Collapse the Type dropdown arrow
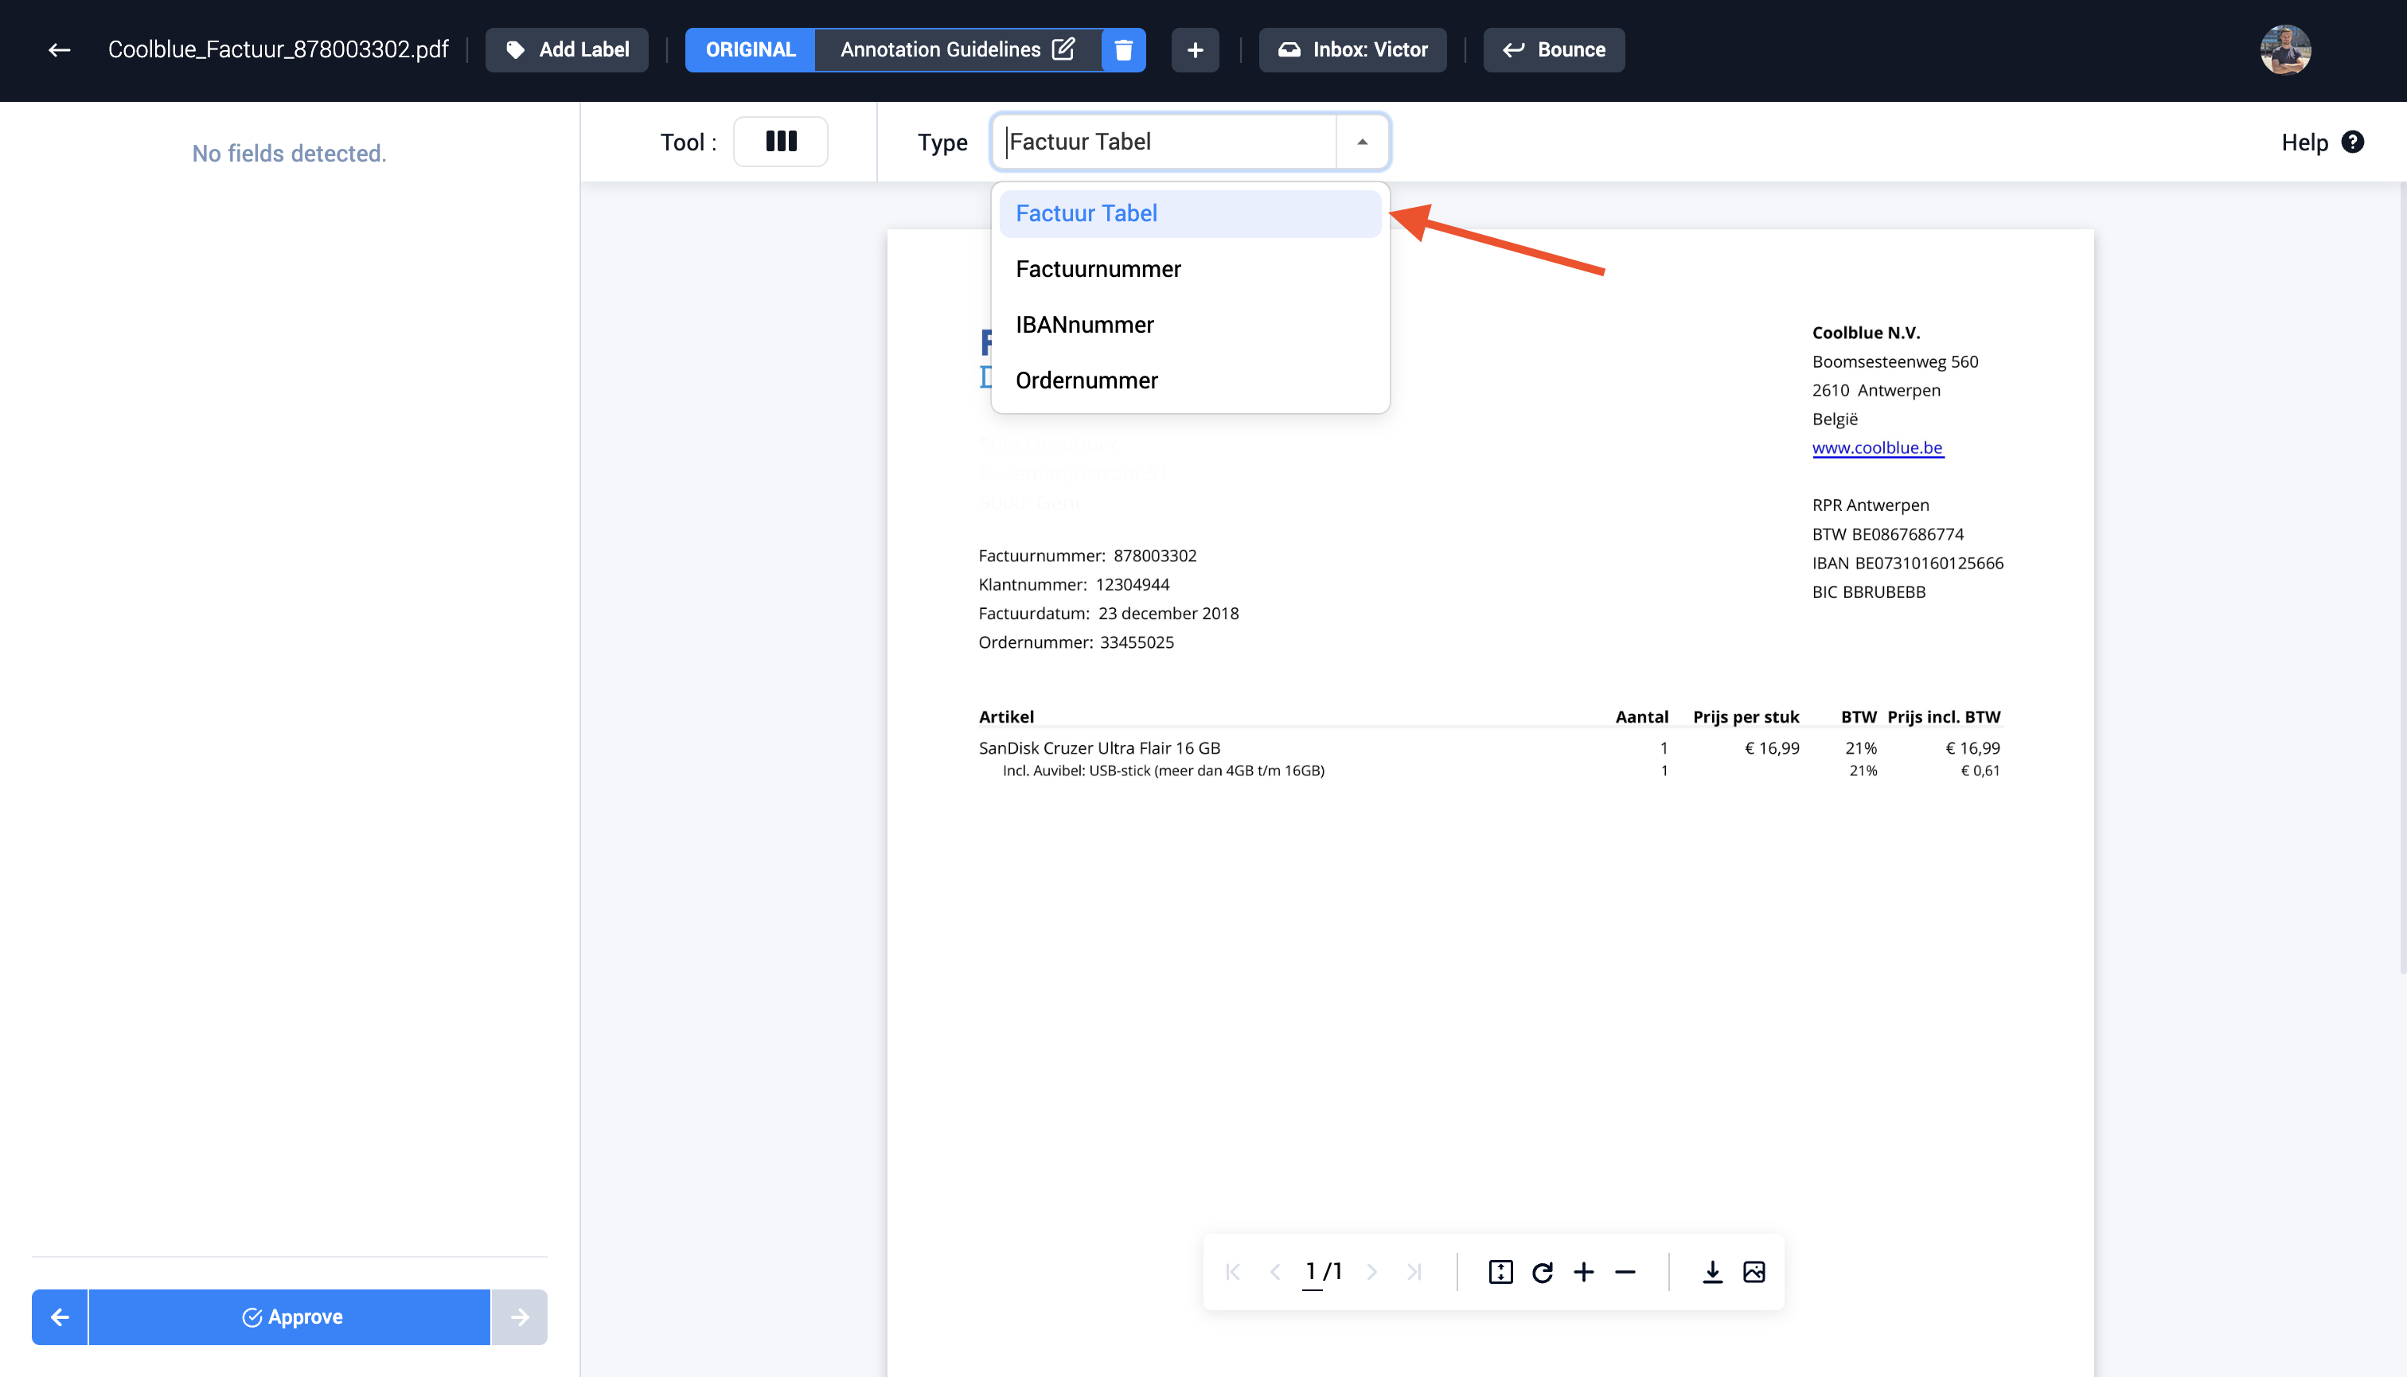Image resolution: width=2407 pixels, height=1377 pixels. [x=1362, y=142]
